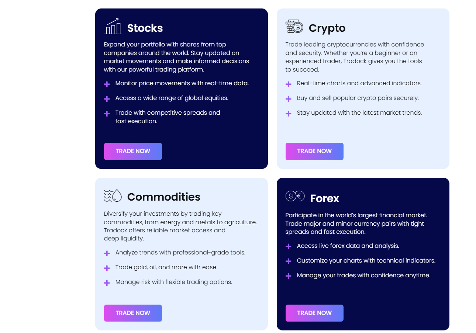Screen dimensions: 476x333
Task: Click plus icon beside 'Access a wide range'
Action: pyautogui.click(x=107, y=99)
